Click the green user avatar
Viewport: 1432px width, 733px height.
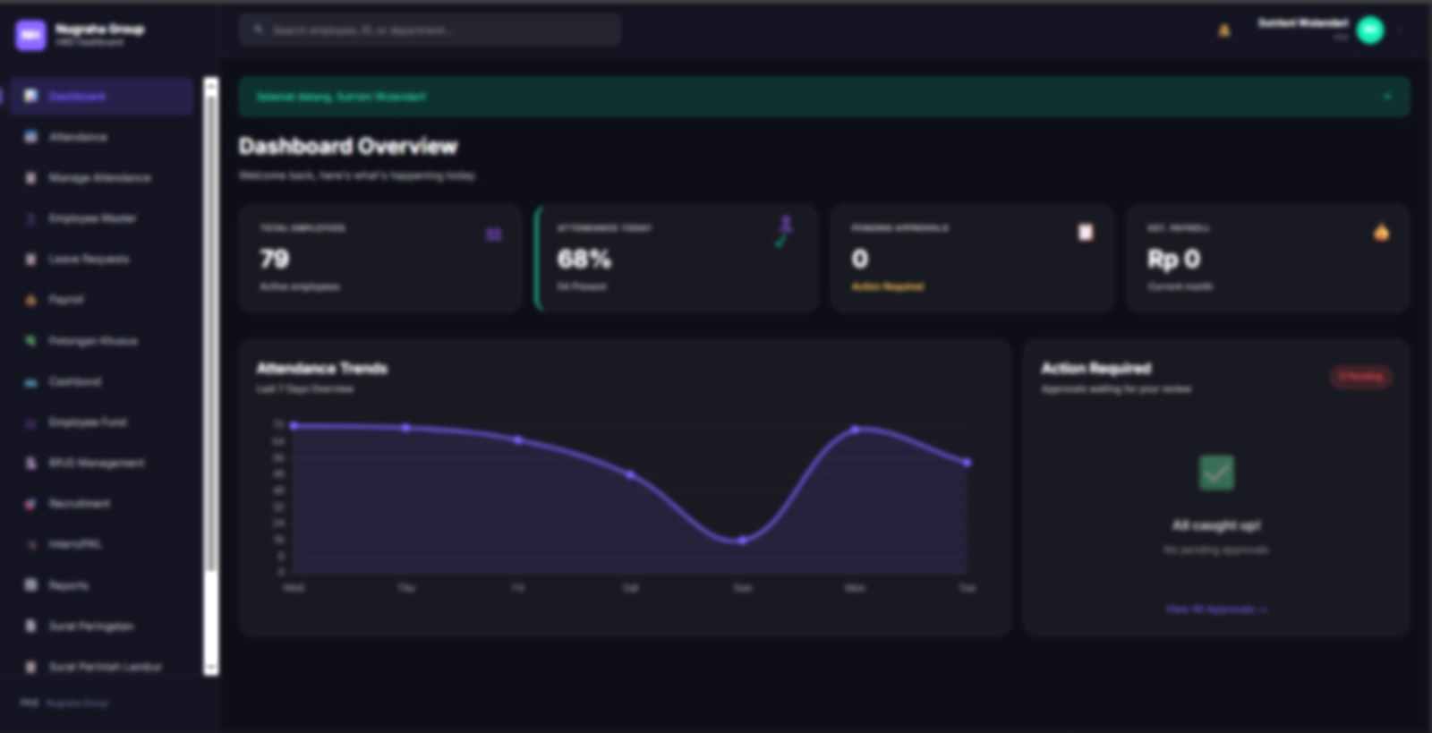(1369, 30)
